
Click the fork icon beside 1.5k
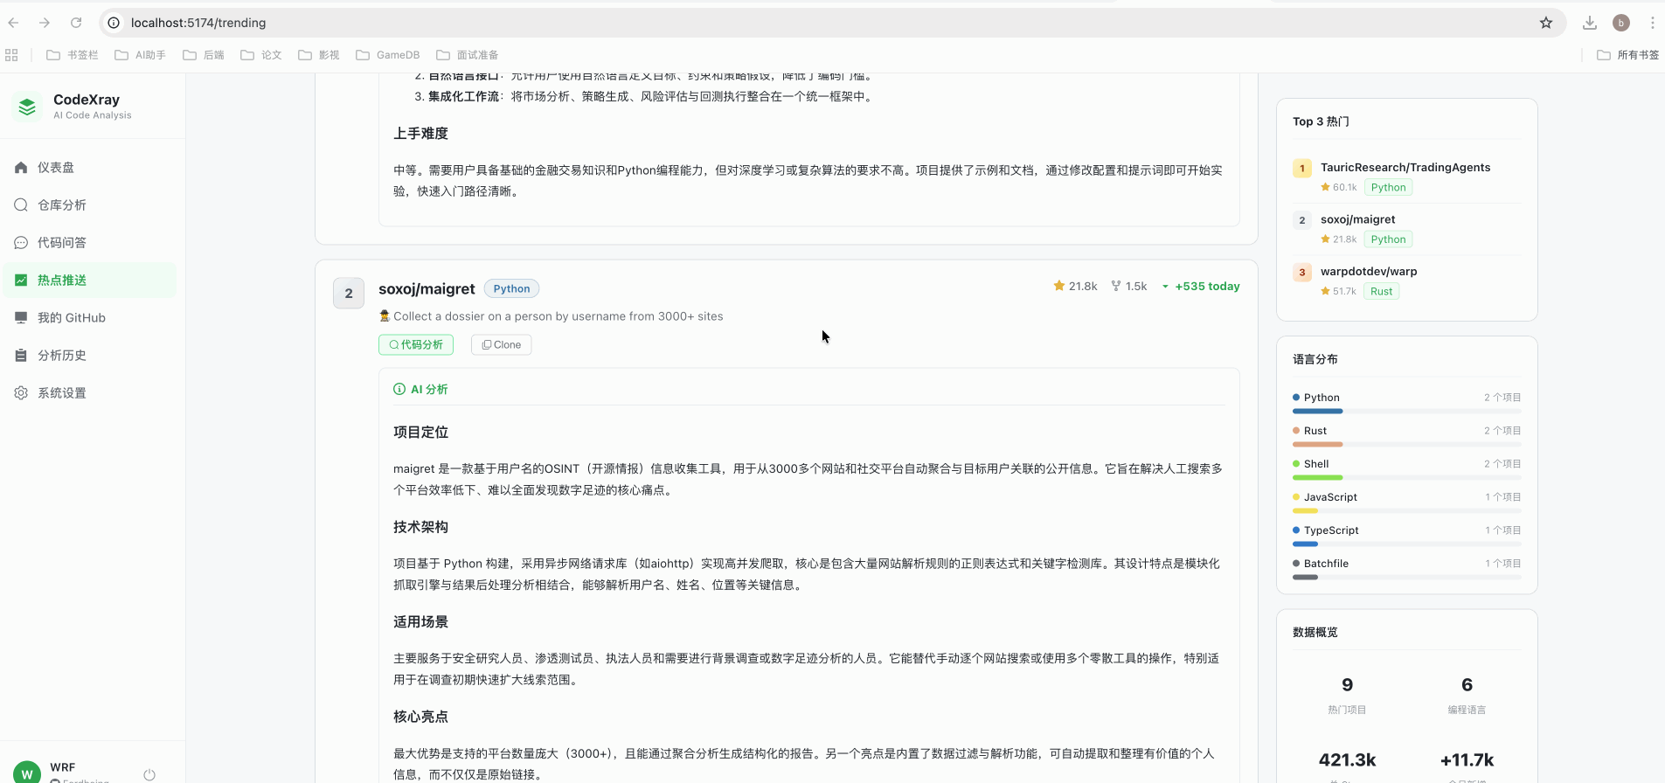click(x=1116, y=286)
